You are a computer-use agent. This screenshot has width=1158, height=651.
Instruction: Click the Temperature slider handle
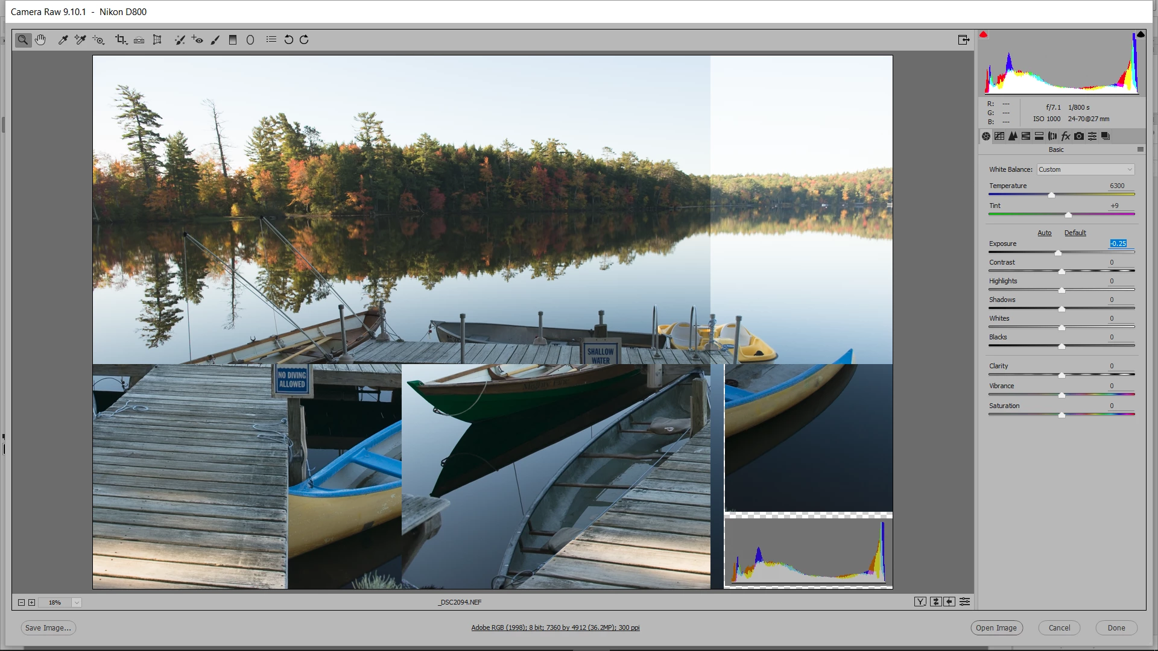click(1051, 195)
